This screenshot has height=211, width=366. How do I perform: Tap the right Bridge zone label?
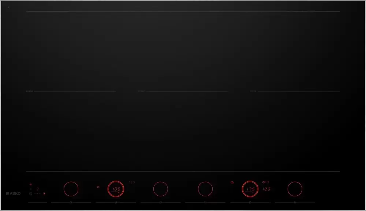point(253,91)
